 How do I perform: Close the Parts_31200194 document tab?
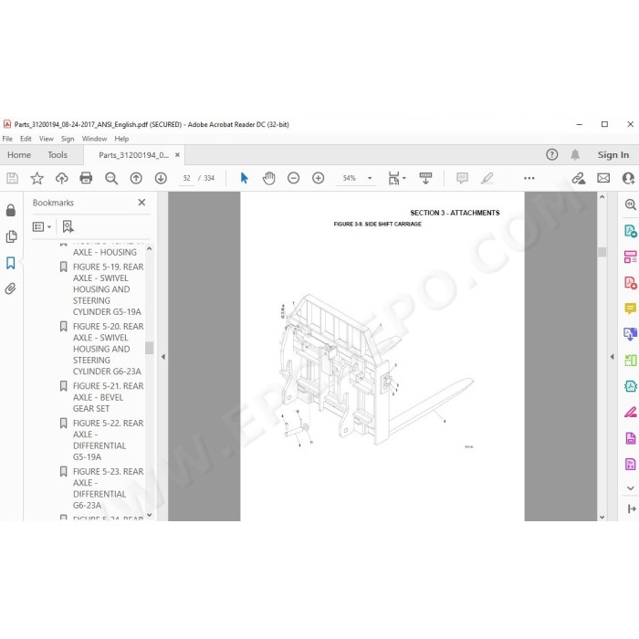click(177, 155)
